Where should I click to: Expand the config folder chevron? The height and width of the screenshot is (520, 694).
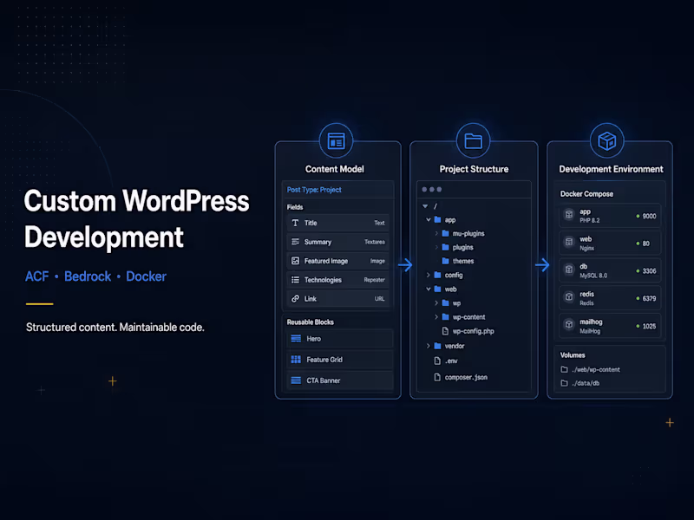click(428, 275)
